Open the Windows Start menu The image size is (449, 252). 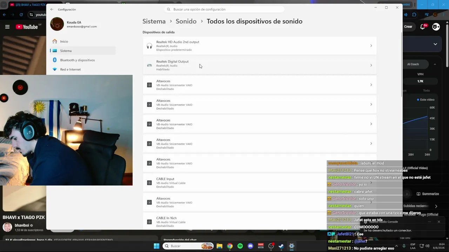[156, 246]
